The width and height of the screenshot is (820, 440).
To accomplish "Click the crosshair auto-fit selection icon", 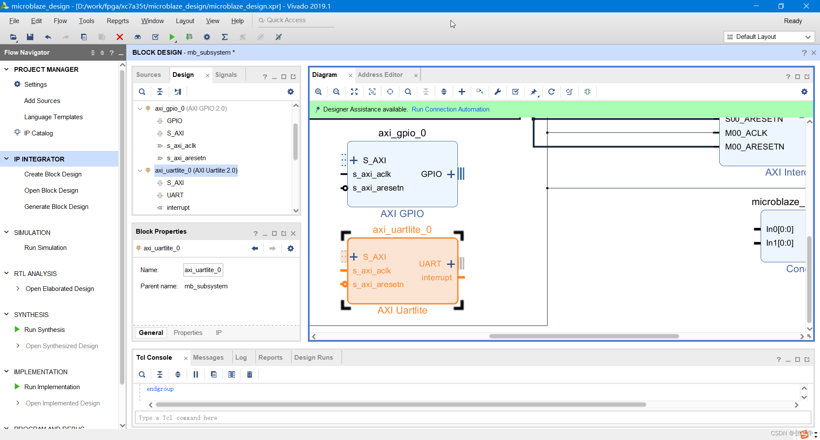I will click(390, 92).
